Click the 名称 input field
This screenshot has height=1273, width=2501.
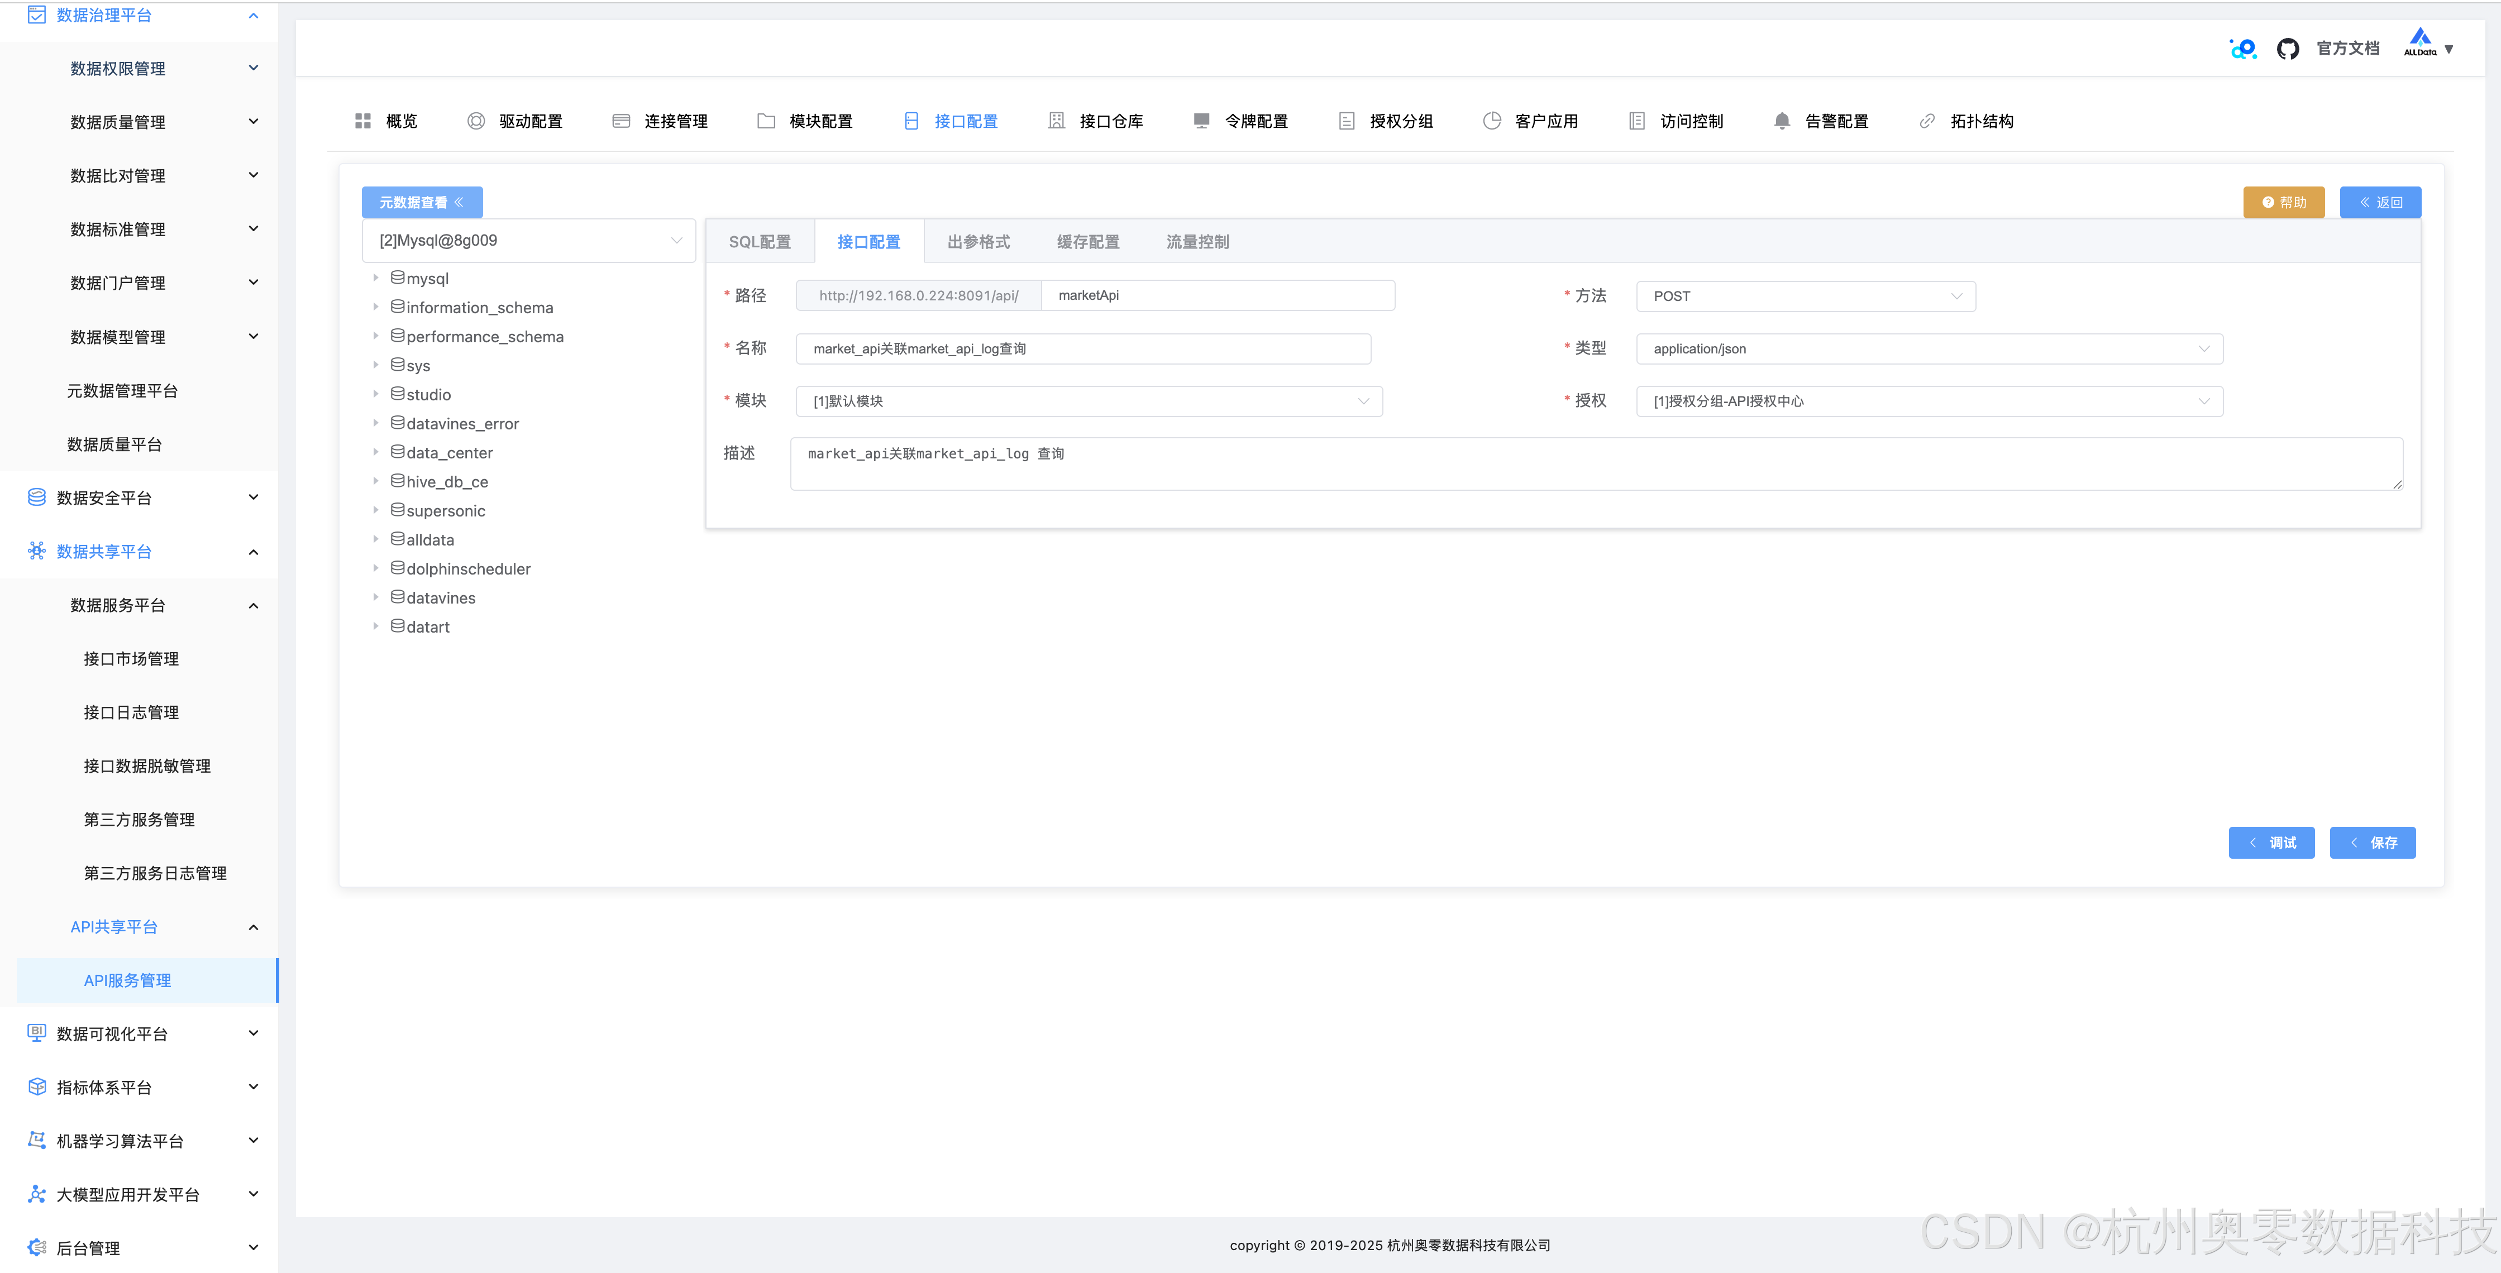1084,350
